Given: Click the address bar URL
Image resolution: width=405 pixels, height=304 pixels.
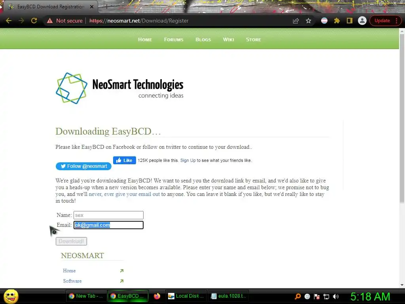Looking at the screenshot, I should coord(139,21).
